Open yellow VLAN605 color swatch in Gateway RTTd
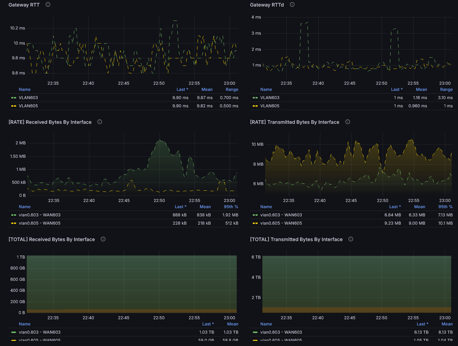458x346 pixels. click(x=255, y=106)
